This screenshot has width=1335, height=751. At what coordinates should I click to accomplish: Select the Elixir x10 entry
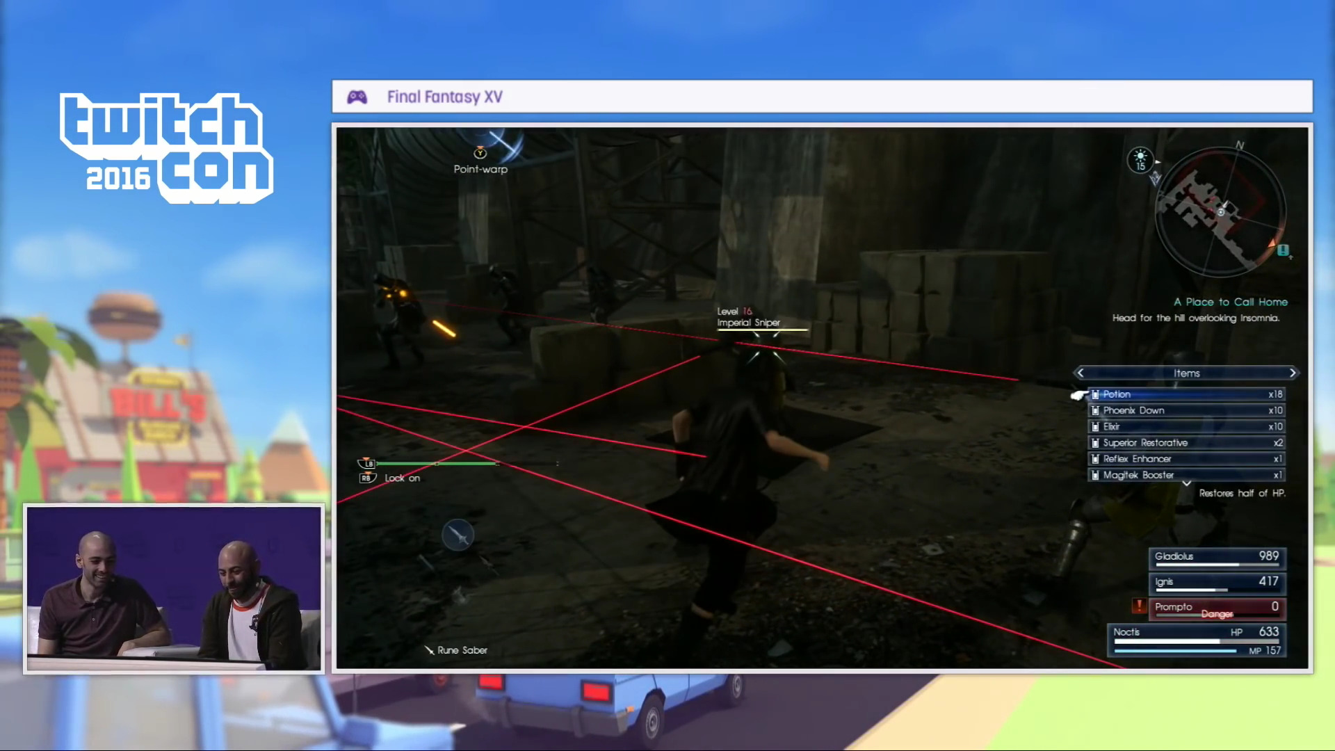click(1186, 426)
